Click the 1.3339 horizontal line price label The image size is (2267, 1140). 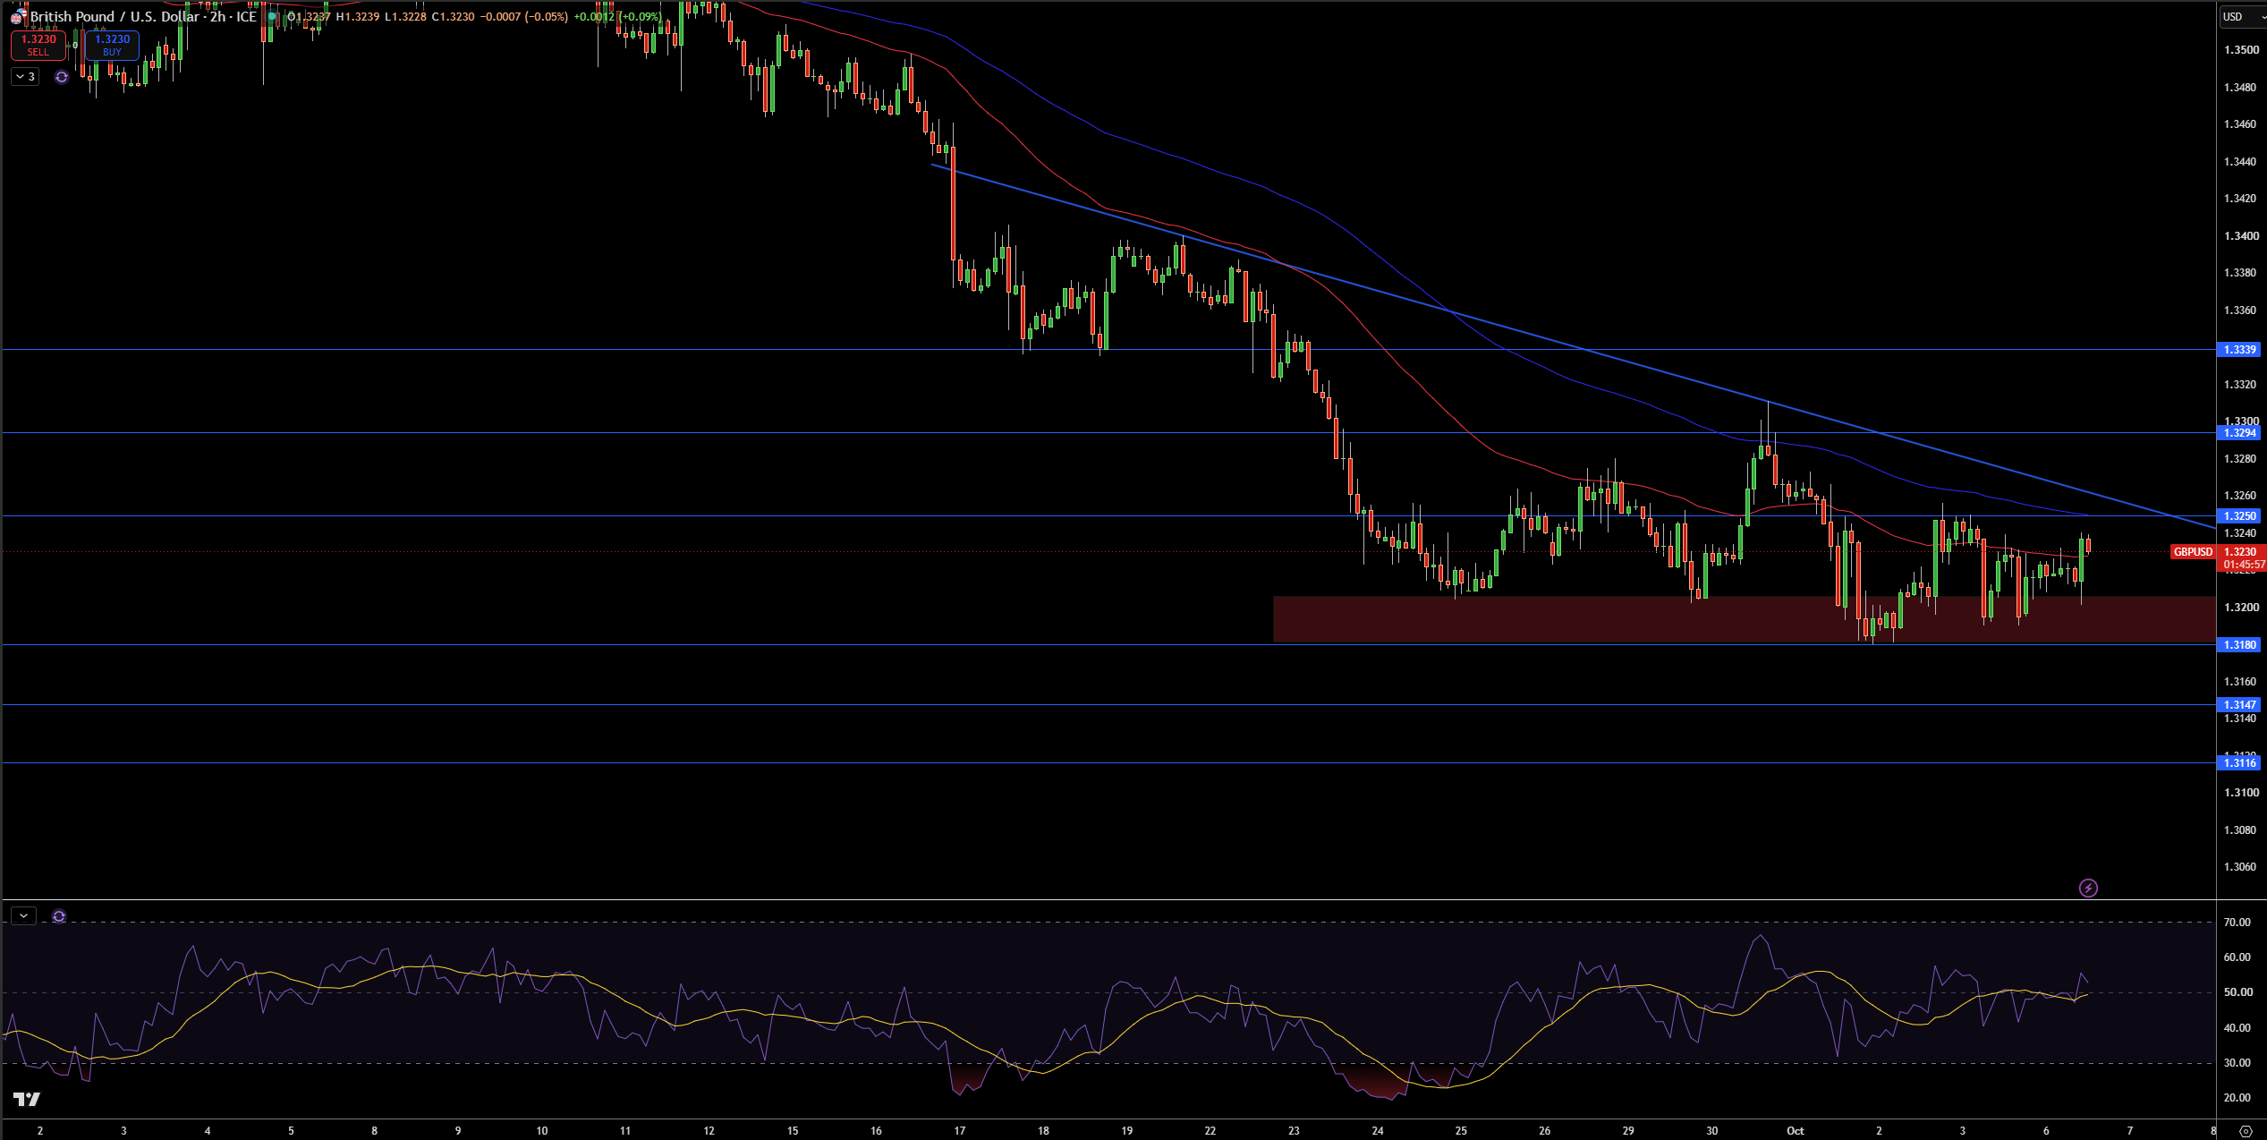[2240, 350]
